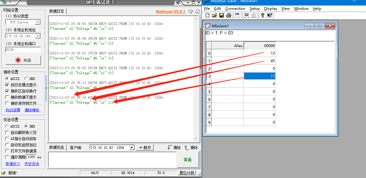
Task: Click the Connect icon in Modbus toolbar
Action: [x=246, y=15]
